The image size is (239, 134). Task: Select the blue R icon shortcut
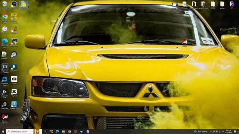click(14, 68)
